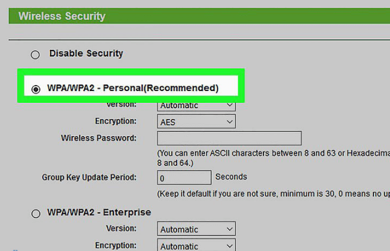
Task: Expand Encryption dropdown in Enterprise section
Action: (196, 246)
